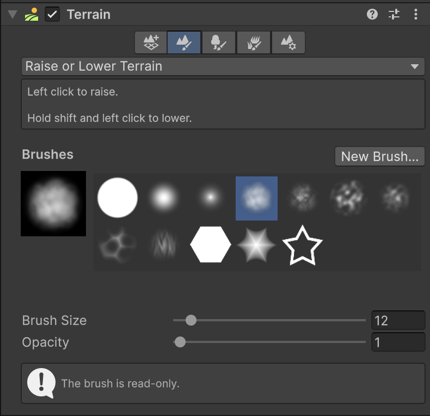
Task: Select the Paint Details tool
Action: click(254, 42)
